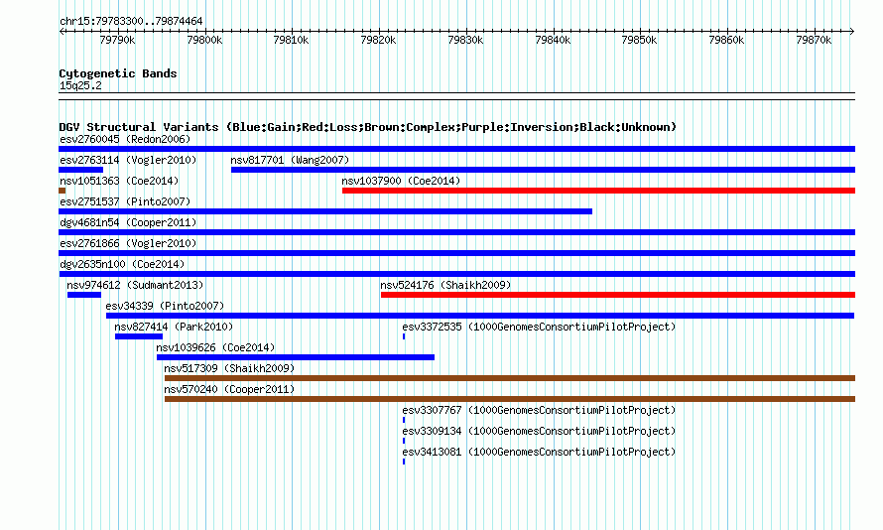Screen dimensions: 883x530
Task: Click the tiny esv3372535 blue marker
Action: pos(404,336)
